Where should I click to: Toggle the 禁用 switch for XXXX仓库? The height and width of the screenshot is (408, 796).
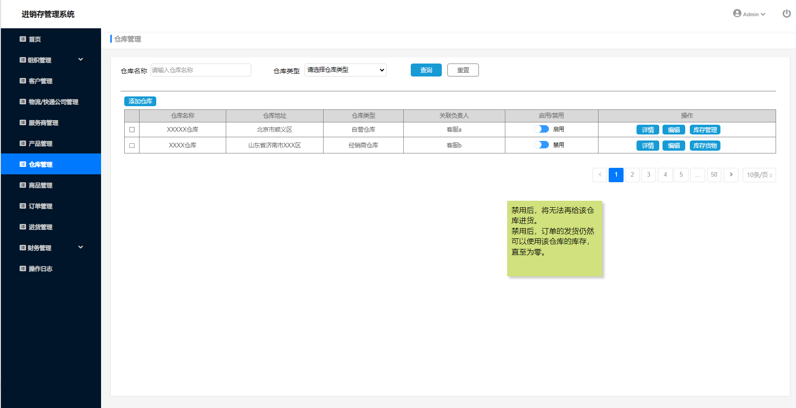click(541, 145)
